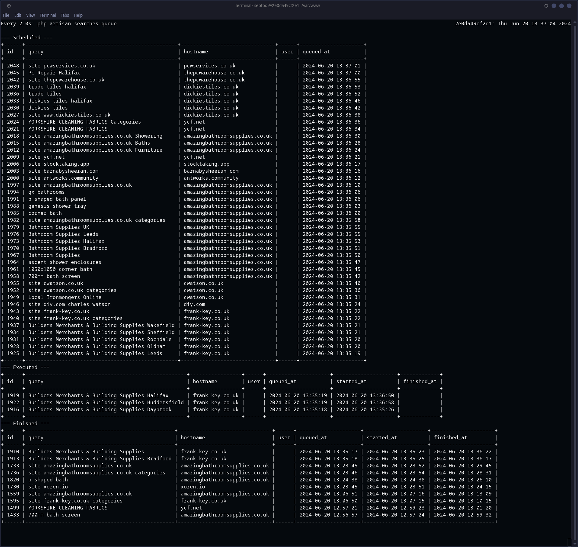The height and width of the screenshot is (547, 578).
Task: Select the '=== Executed ===' section header
Action: pos(25,367)
